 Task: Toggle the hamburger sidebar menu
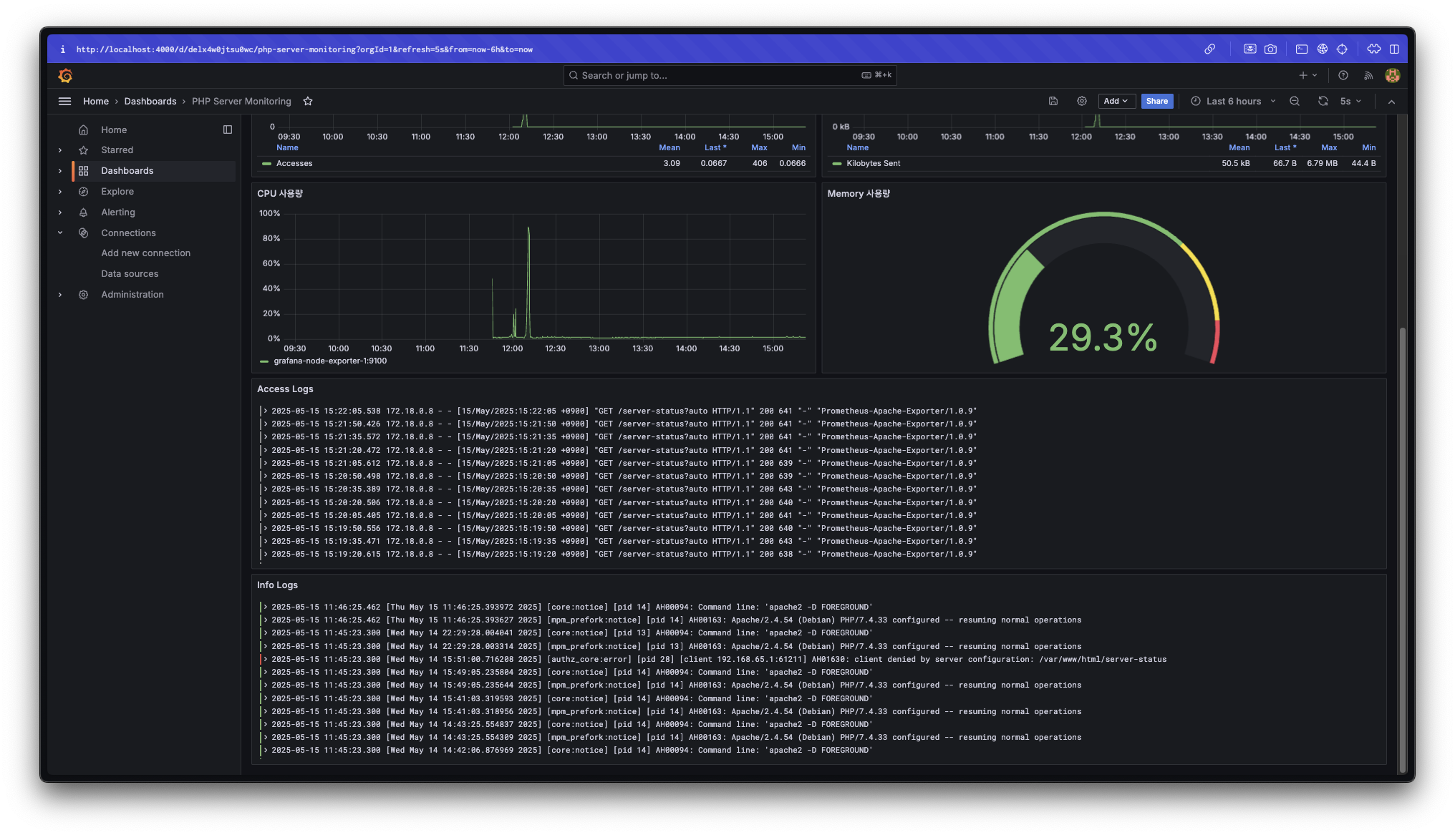(64, 102)
